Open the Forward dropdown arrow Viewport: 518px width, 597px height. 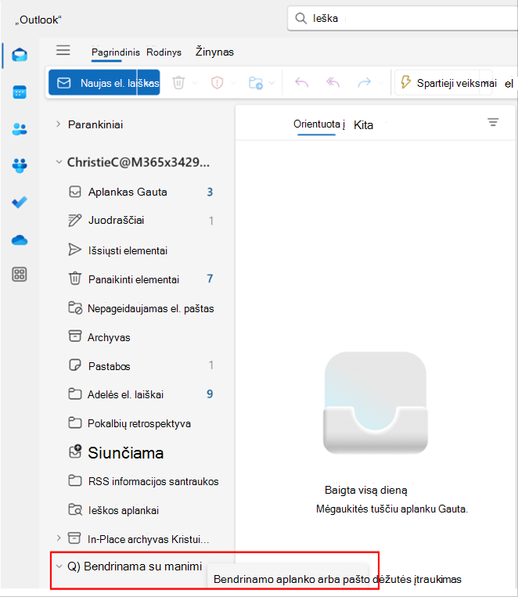[380, 83]
